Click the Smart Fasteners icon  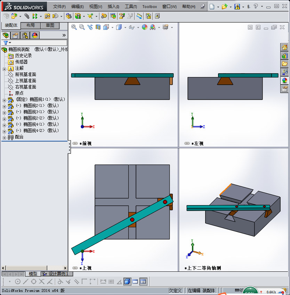[x=47, y=16]
